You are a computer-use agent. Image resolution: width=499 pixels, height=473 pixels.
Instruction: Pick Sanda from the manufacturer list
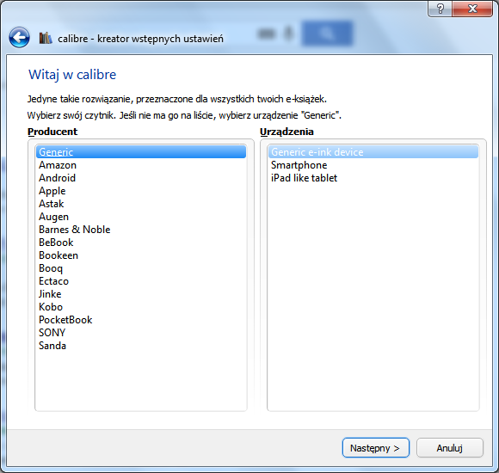coord(141,346)
